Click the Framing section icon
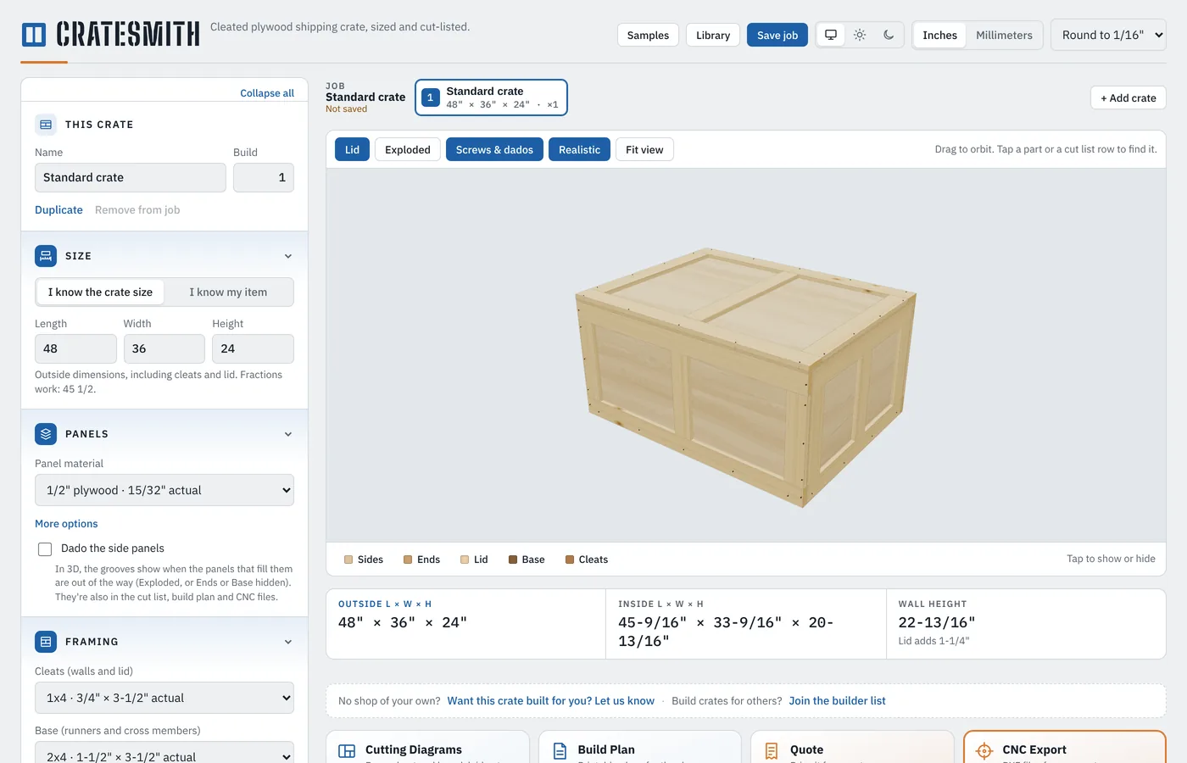Screen dimensions: 1187x763 46,642
